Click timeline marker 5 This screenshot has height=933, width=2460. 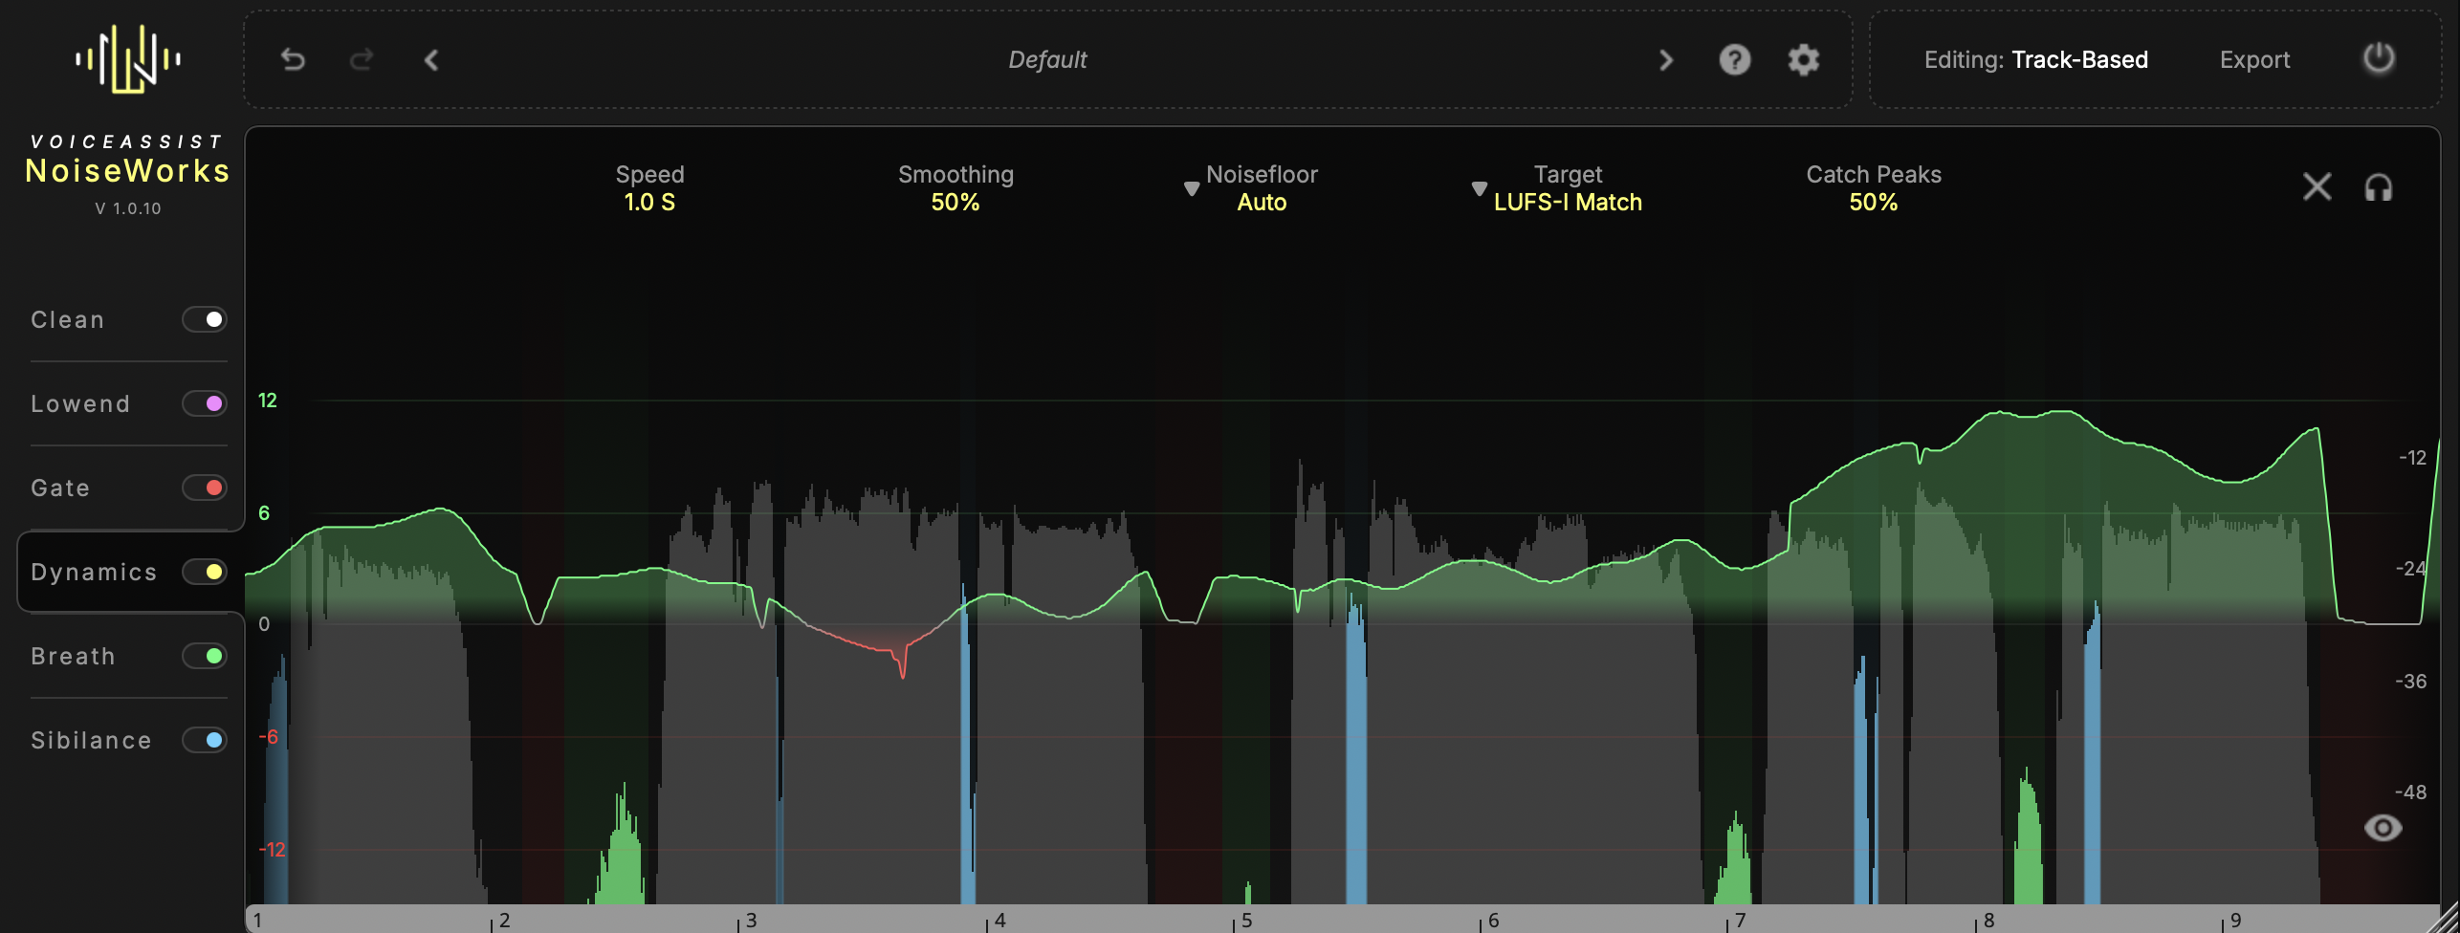pos(1246,921)
